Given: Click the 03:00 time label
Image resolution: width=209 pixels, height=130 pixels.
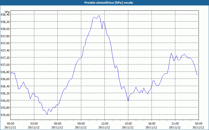Looking at the screenshot, I should click(34, 124).
